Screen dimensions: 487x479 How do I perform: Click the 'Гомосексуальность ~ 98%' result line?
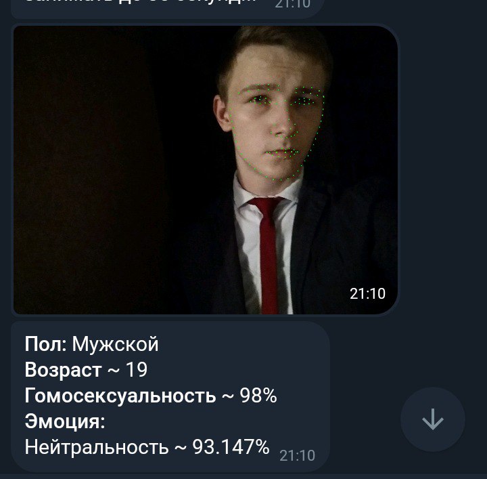pos(151,396)
